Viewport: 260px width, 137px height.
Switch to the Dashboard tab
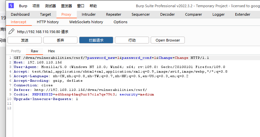[20, 14]
